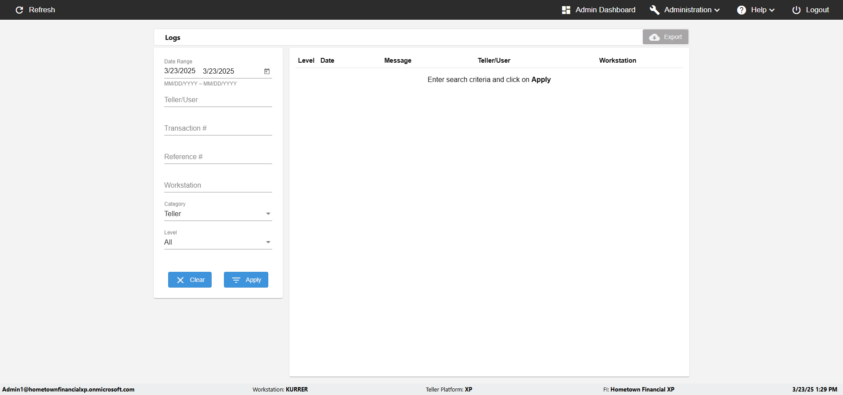Image resolution: width=843 pixels, height=395 pixels.
Task: Click the Level column header
Action: 306,60
